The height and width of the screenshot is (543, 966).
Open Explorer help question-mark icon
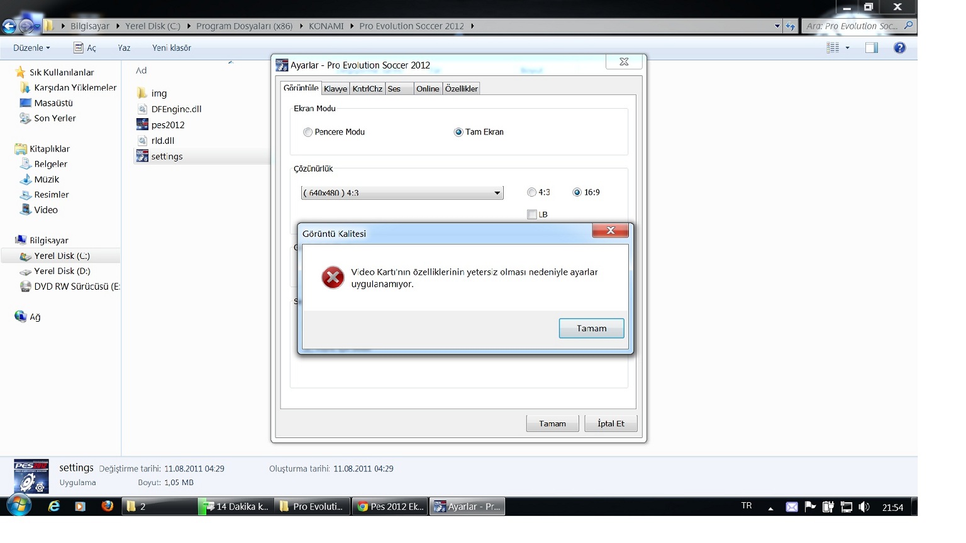[x=900, y=48]
